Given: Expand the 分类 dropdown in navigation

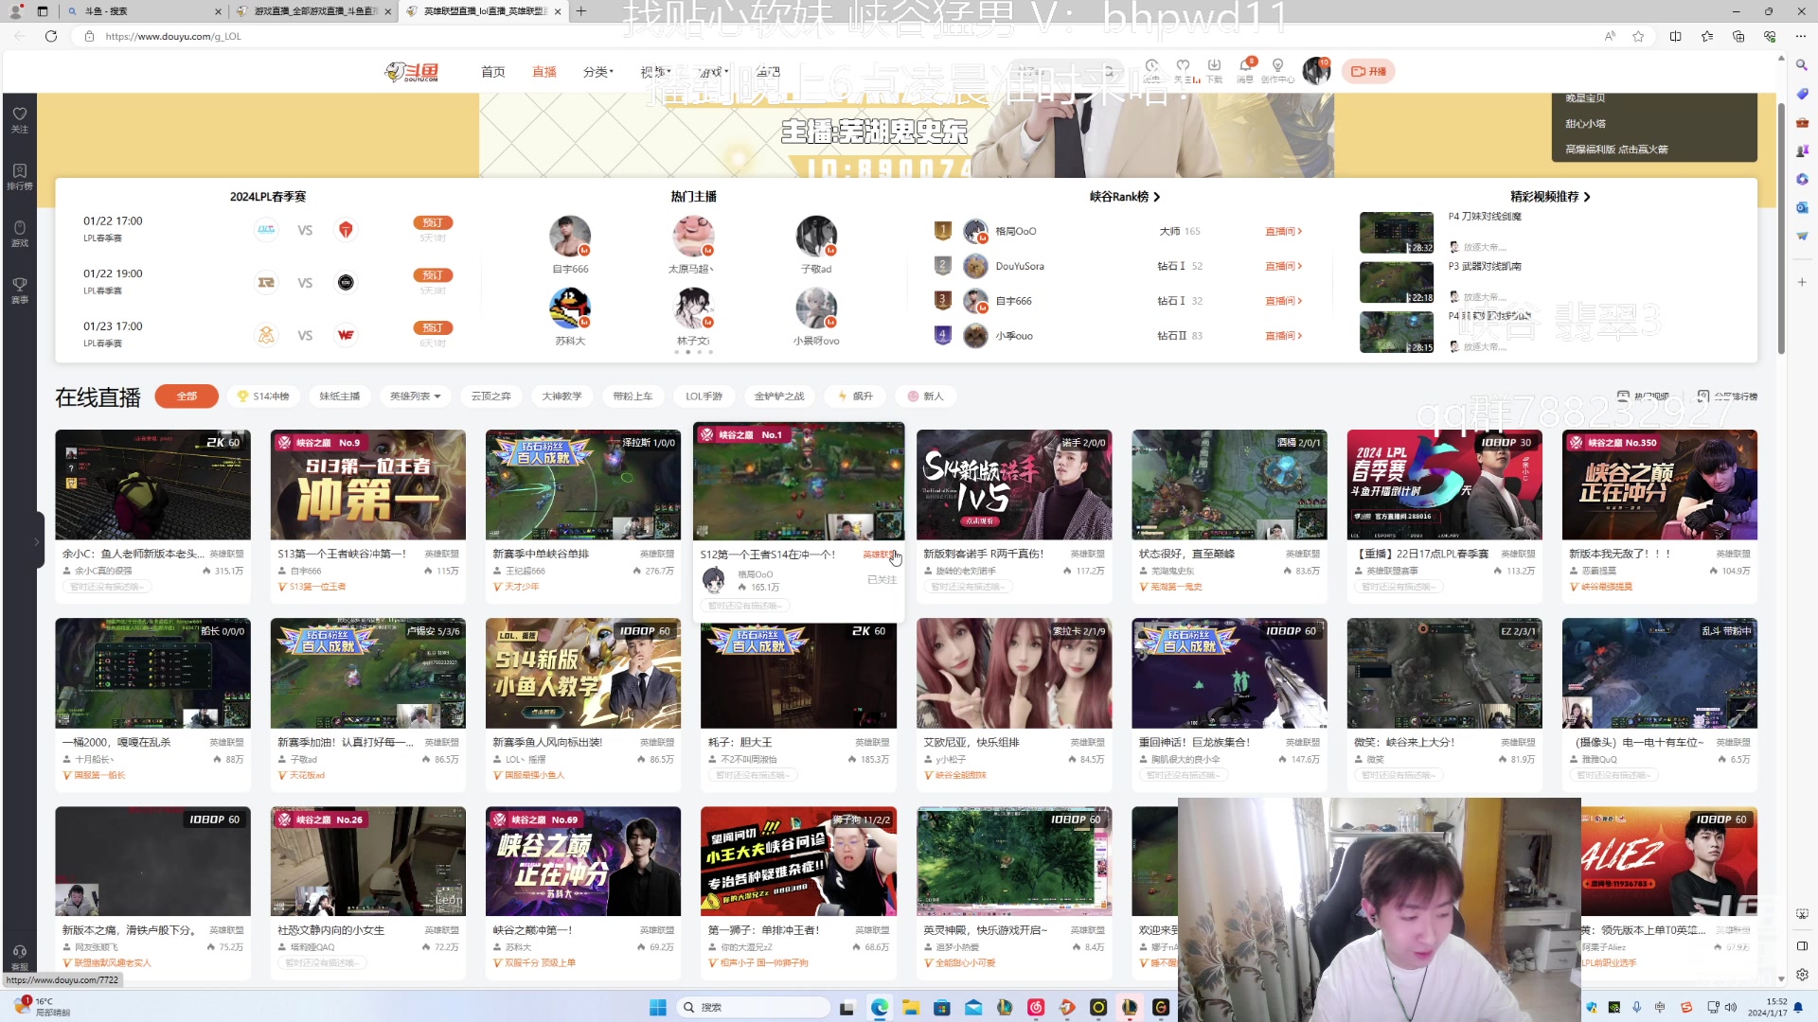Looking at the screenshot, I should click(597, 72).
